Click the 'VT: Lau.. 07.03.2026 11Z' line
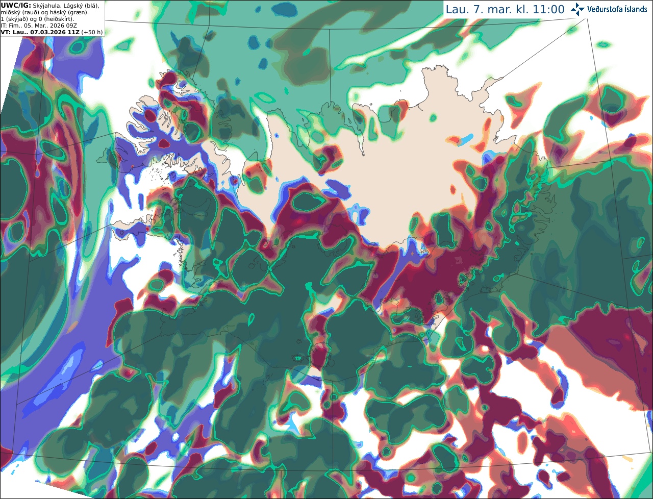This screenshot has height=499, width=653. point(40,32)
